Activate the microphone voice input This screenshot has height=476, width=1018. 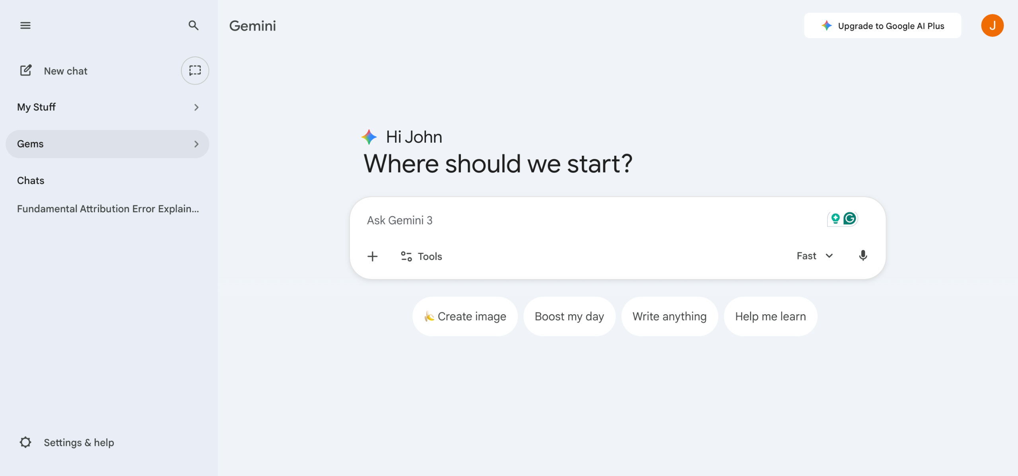coord(863,255)
